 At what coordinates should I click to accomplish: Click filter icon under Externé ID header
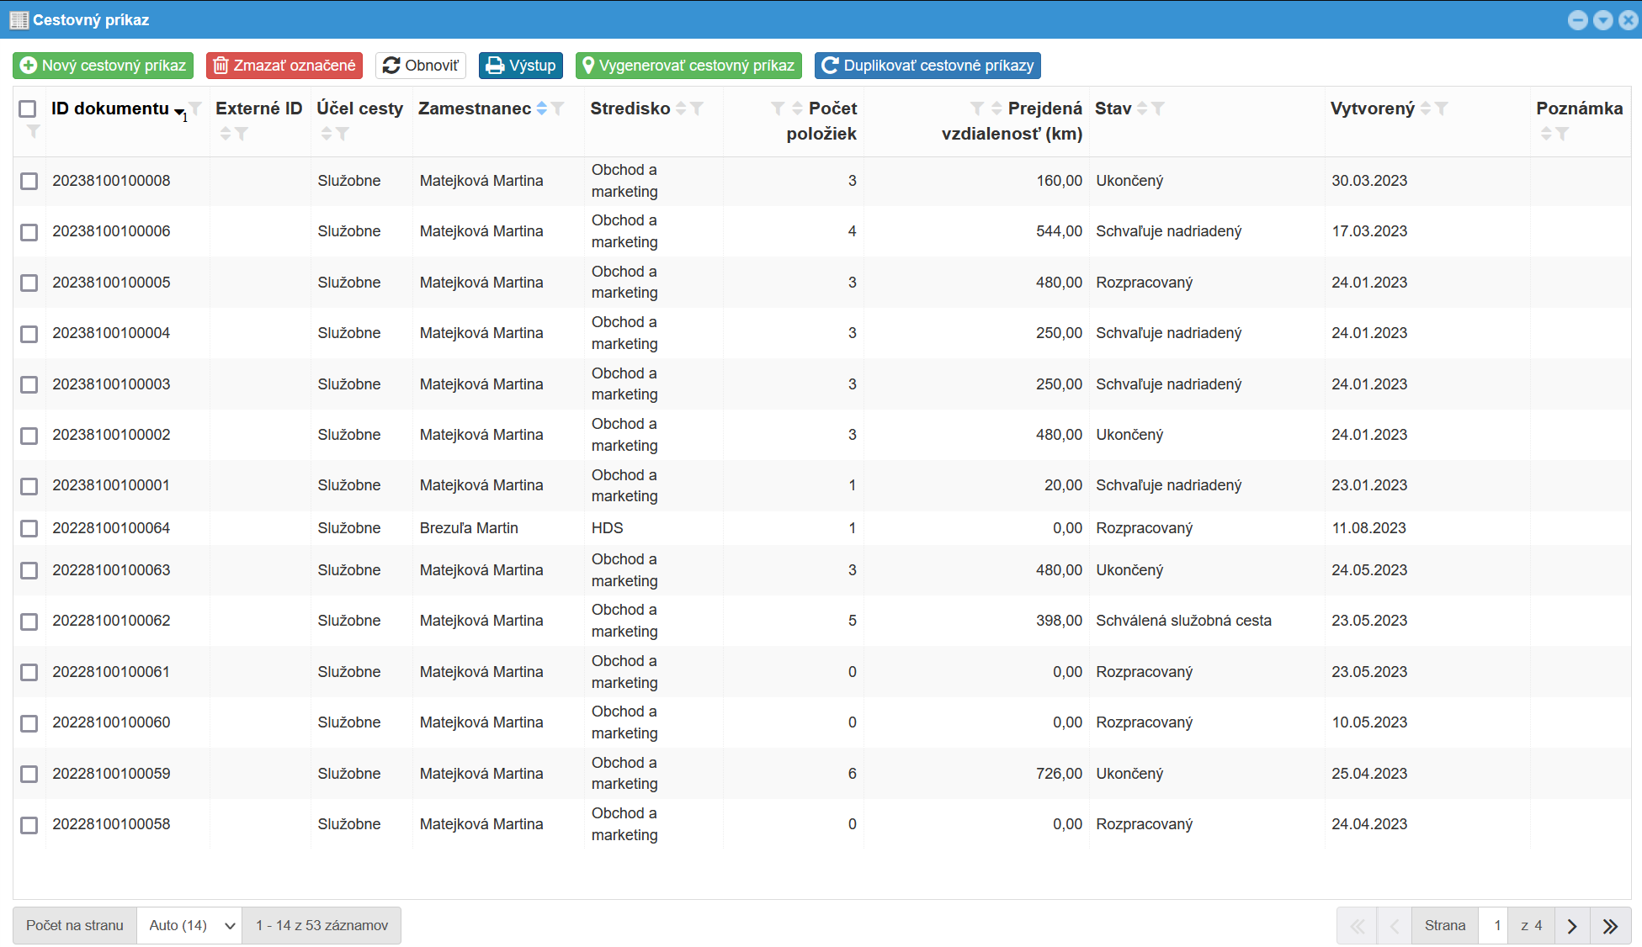242,134
